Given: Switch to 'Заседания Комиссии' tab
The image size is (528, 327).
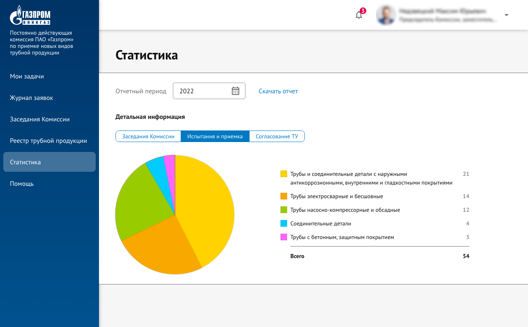Looking at the screenshot, I should (x=148, y=136).
